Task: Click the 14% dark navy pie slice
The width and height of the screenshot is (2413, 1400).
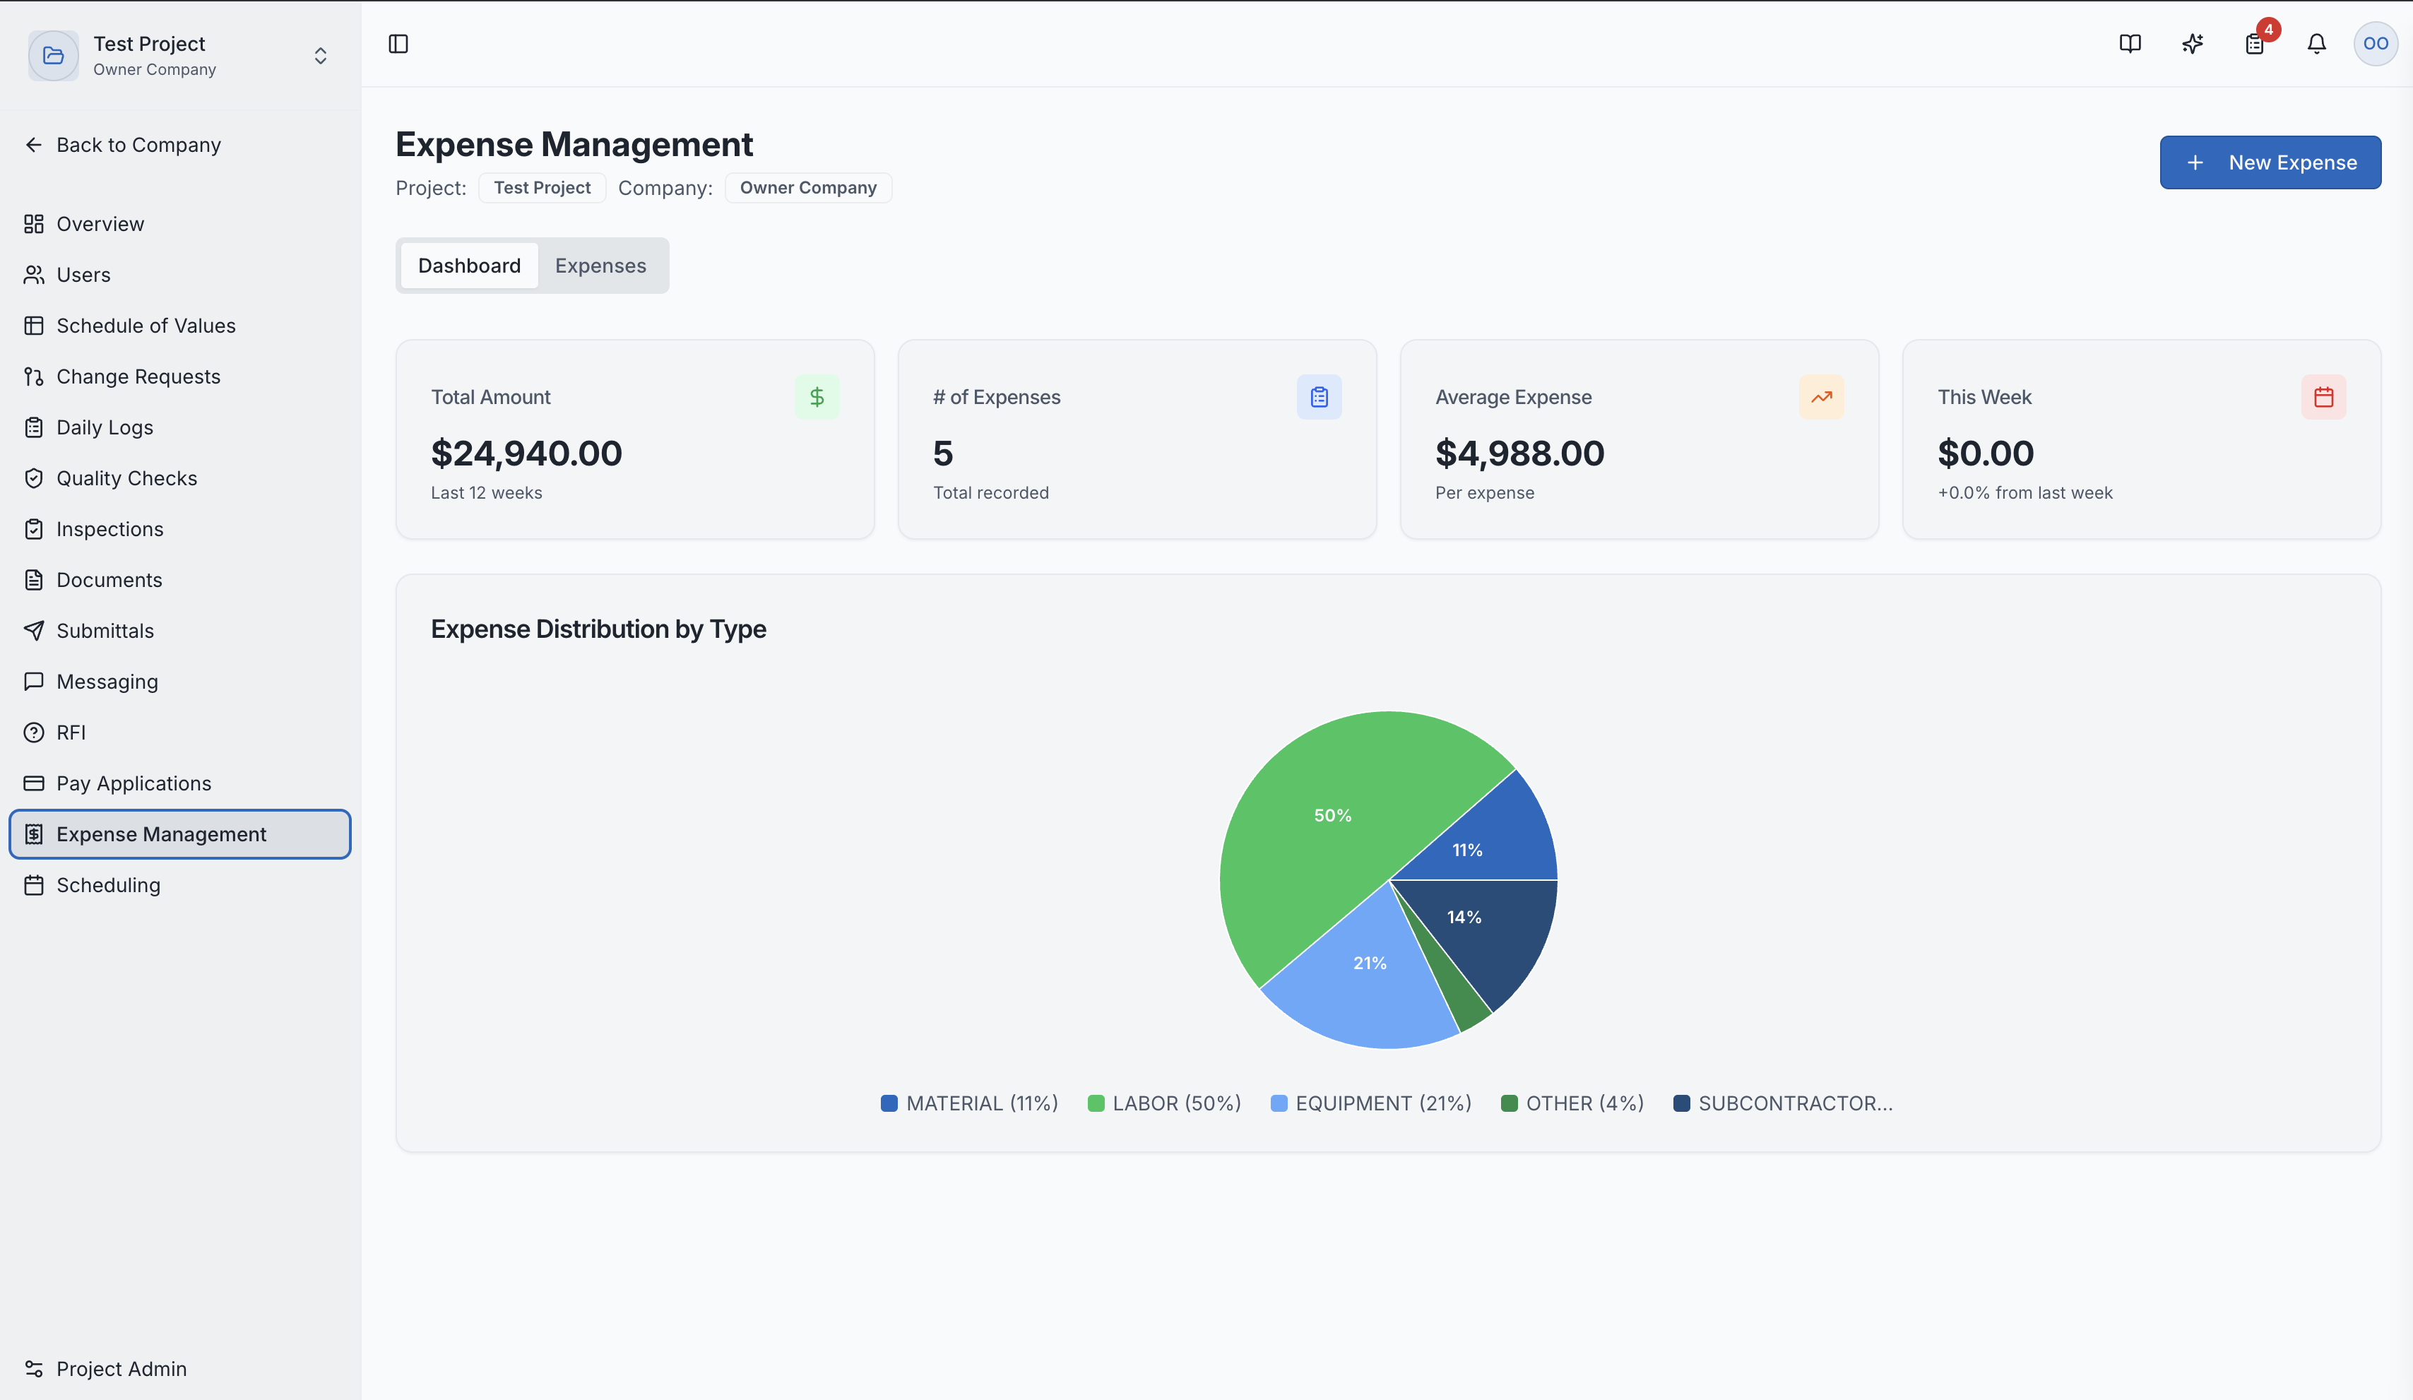Action: tap(1464, 918)
